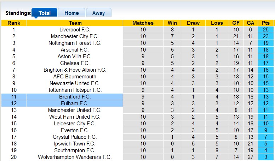Open Brighton & Hove Albion F.C. link

coord(75,70)
